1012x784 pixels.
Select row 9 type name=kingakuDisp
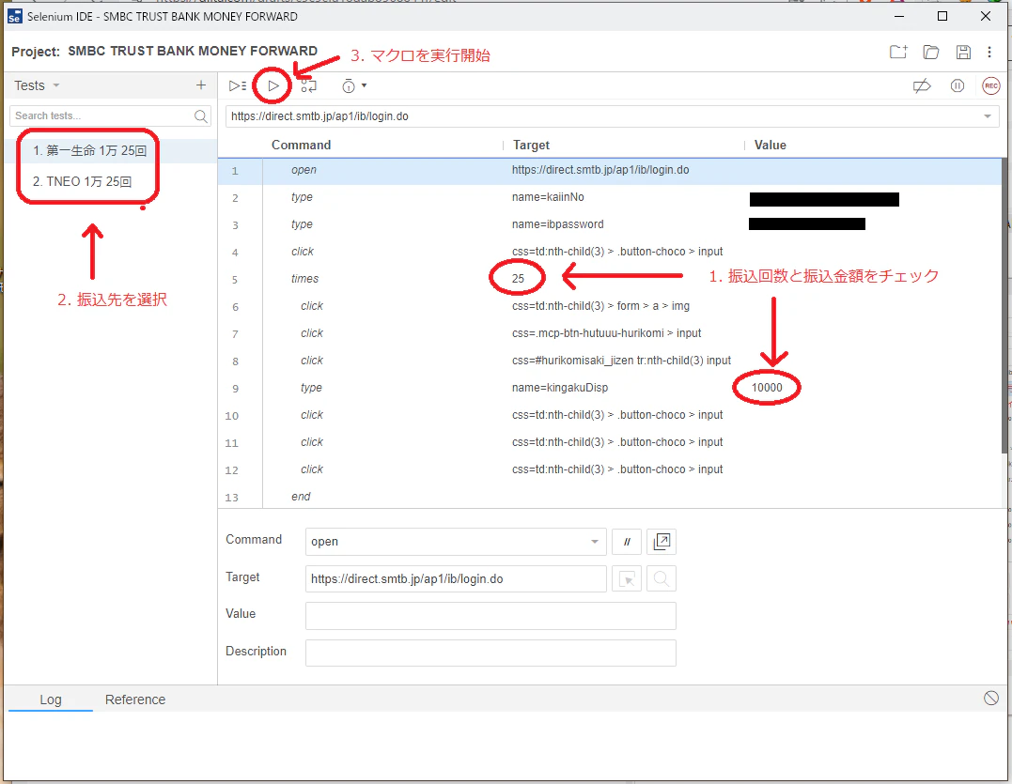click(609, 388)
